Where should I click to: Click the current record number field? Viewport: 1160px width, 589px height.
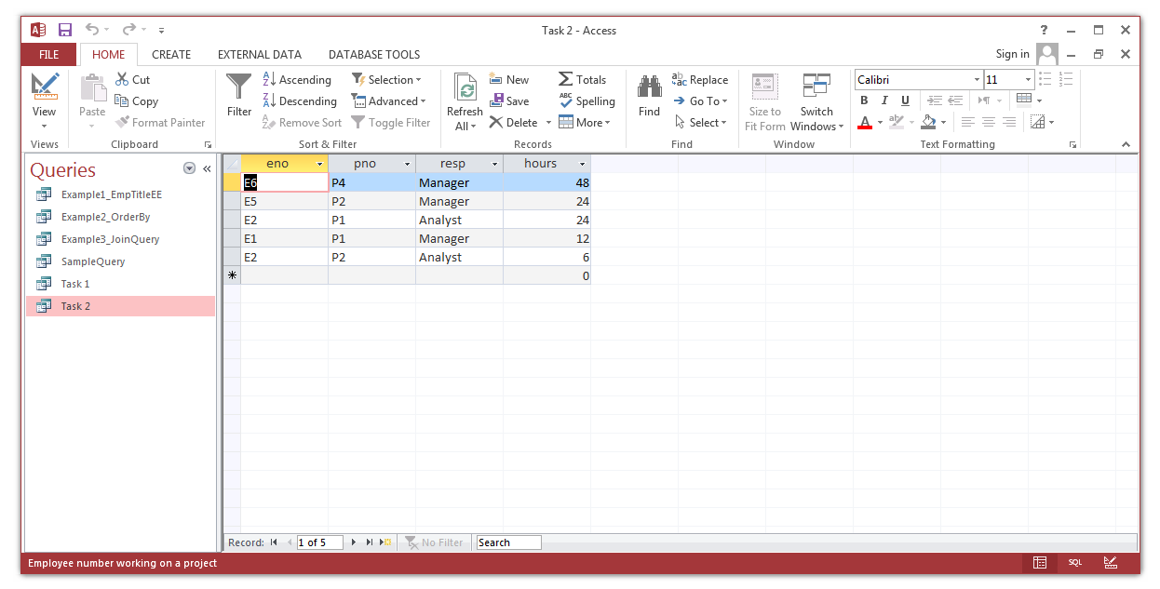click(320, 542)
